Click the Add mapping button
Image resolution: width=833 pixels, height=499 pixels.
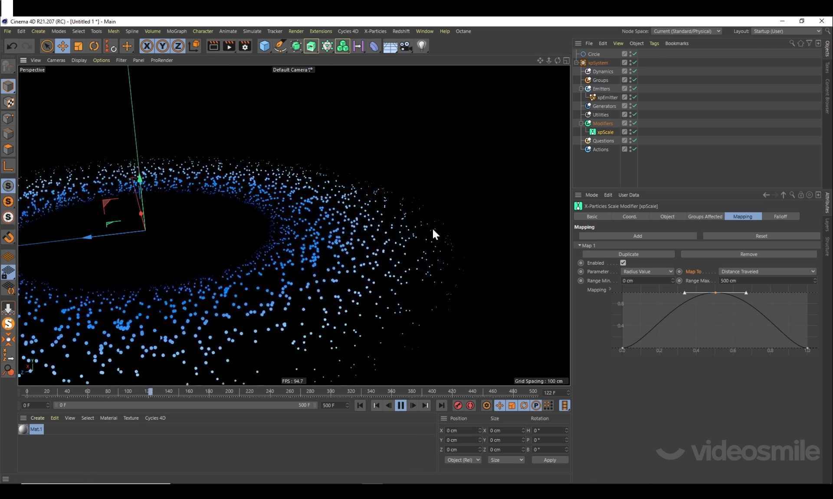tap(637, 236)
